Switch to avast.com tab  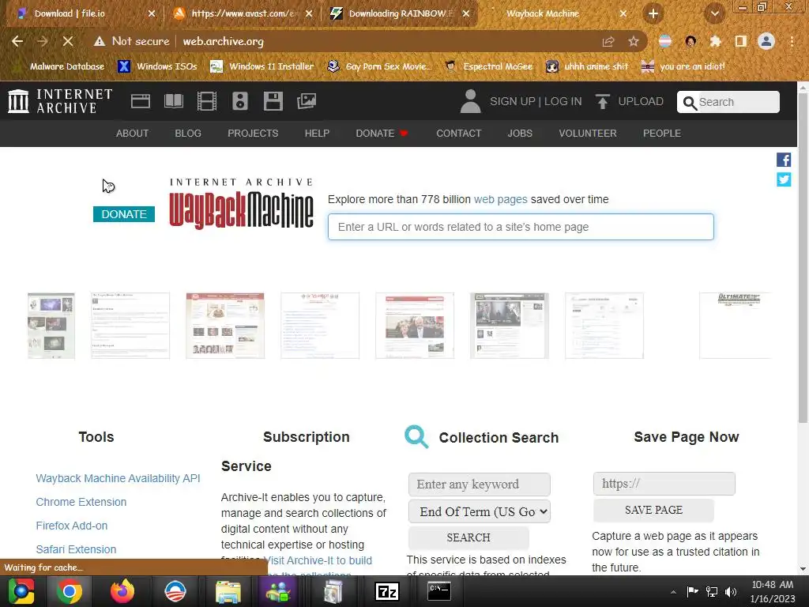[x=239, y=13]
